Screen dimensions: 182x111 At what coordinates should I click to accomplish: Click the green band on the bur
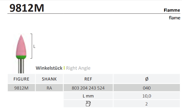pyautogui.click(x=20, y=57)
